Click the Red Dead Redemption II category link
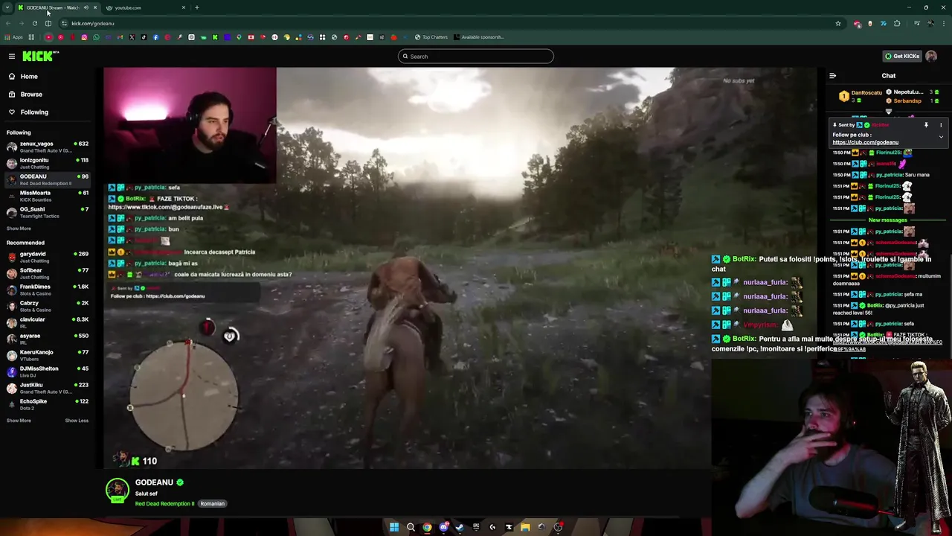The image size is (952, 536). click(x=164, y=504)
